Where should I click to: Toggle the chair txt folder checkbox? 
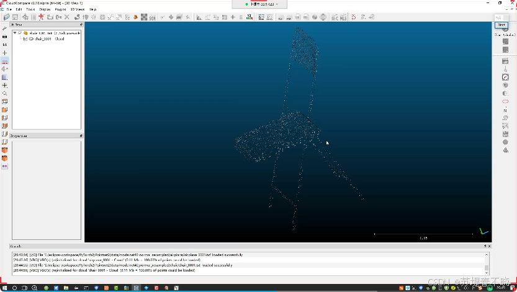pos(20,33)
